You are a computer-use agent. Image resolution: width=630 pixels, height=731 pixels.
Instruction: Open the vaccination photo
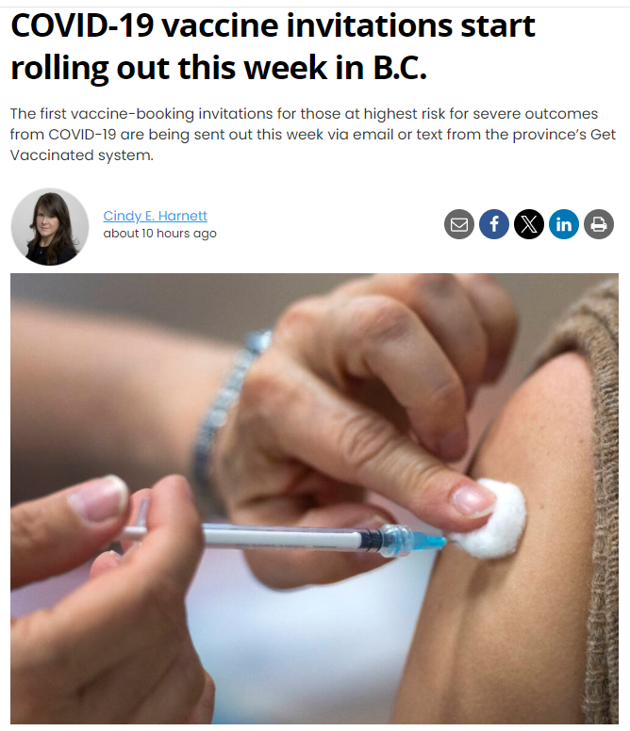click(x=315, y=498)
